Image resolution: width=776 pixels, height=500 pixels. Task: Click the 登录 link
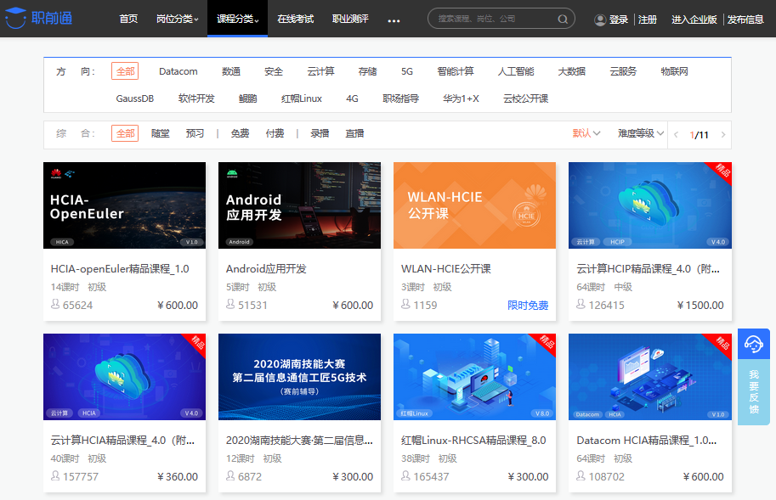pyautogui.click(x=618, y=20)
